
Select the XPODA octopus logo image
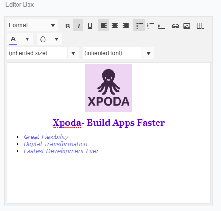click(109, 88)
